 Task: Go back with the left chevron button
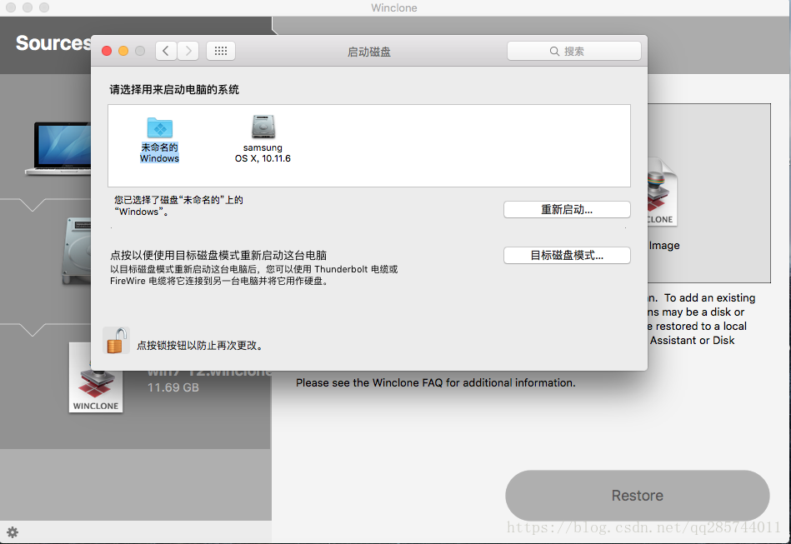point(166,51)
